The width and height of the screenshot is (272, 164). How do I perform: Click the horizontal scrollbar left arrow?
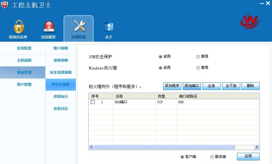pyautogui.click(x=91, y=147)
